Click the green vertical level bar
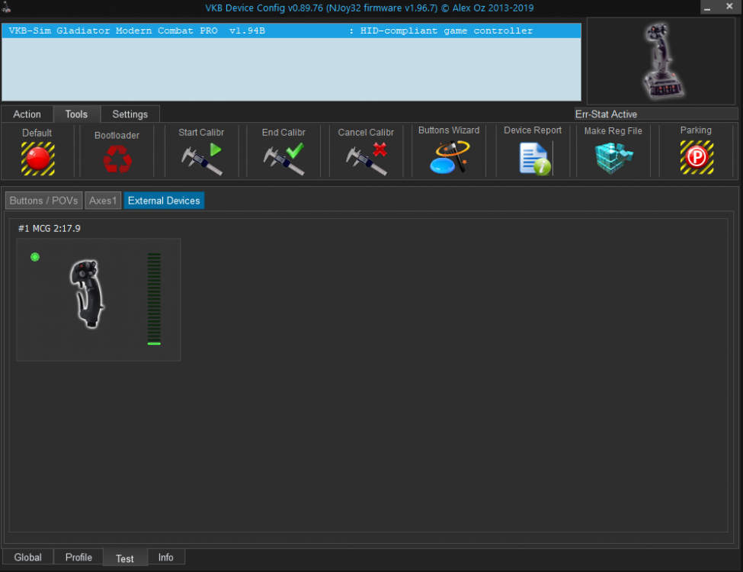This screenshot has height=572, width=743. [x=154, y=299]
